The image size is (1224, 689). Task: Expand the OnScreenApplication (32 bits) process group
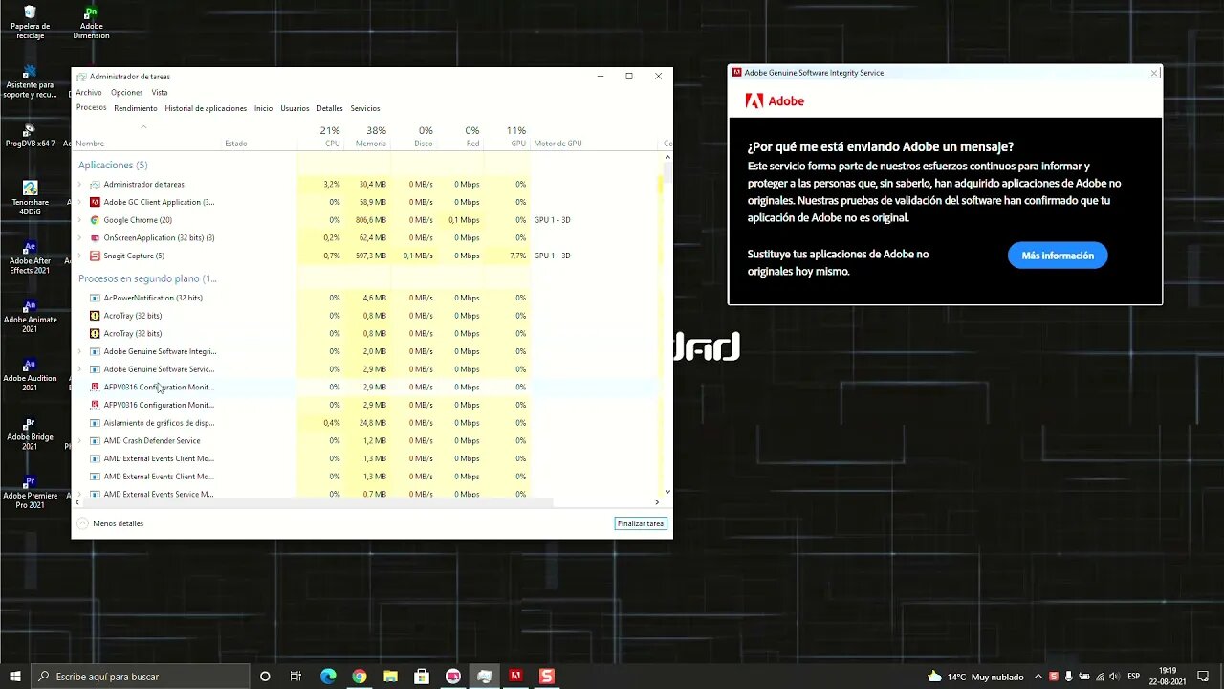click(x=79, y=237)
